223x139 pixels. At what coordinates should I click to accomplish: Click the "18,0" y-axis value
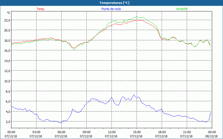tap(7, 40)
